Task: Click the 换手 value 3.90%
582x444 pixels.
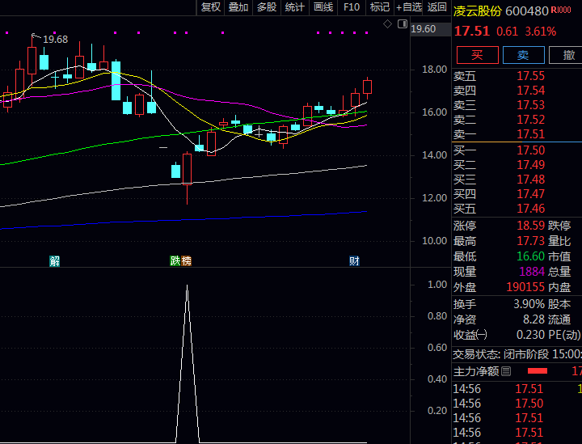Action: click(529, 304)
